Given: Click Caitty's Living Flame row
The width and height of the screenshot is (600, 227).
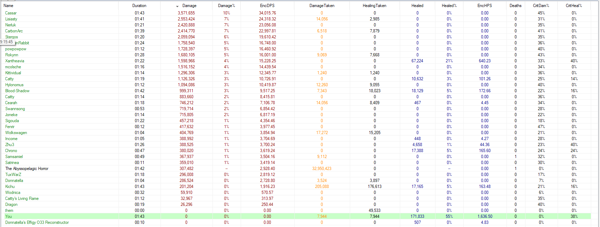Looking at the screenshot, I should tap(22, 198).
